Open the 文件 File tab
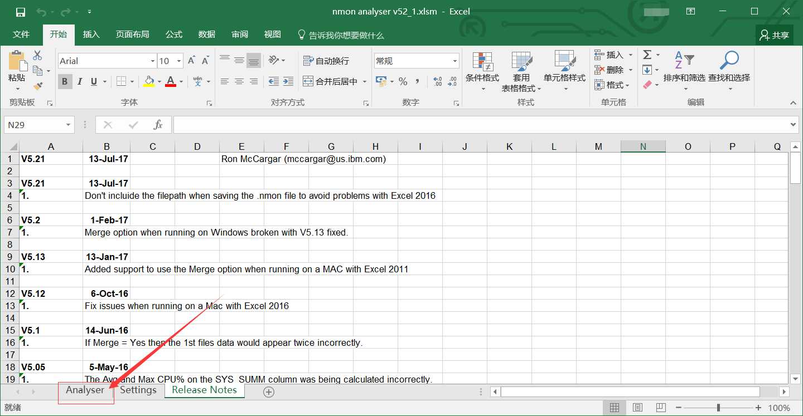The width and height of the screenshot is (803, 416). [21, 35]
